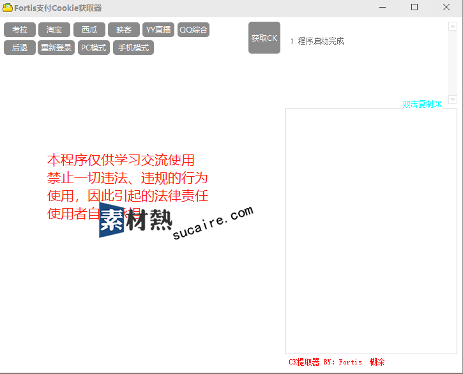Maximize the Fortis Cookie window
The width and height of the screenshot is (463, 374).
(x=414, y=8)
